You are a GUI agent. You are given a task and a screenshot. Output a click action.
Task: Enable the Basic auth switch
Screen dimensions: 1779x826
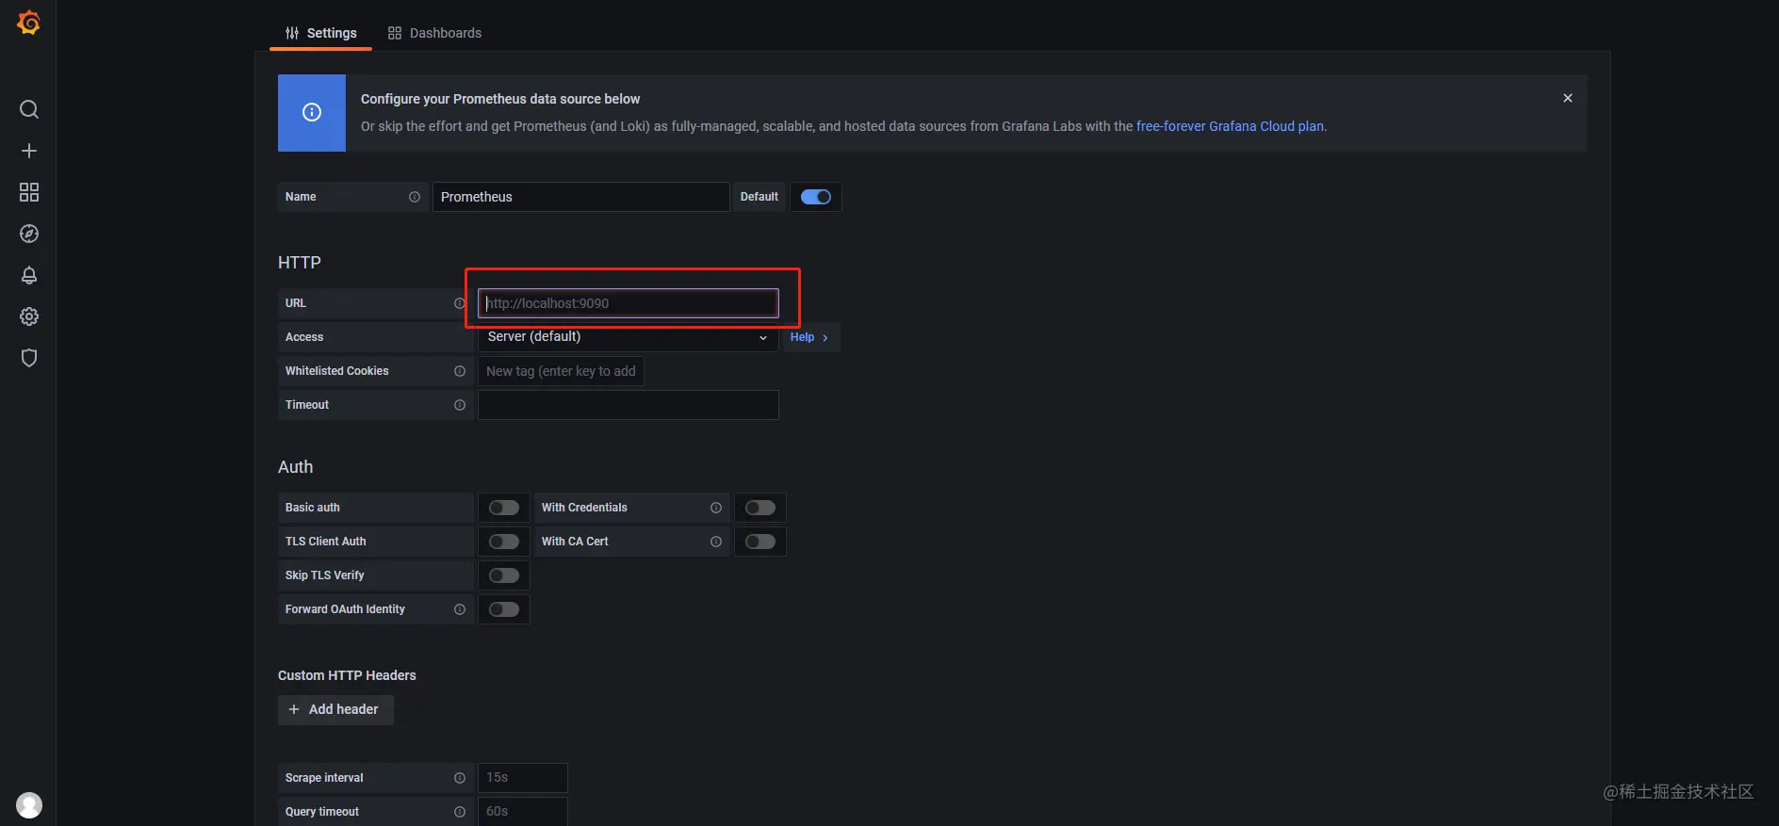point(504,508)
